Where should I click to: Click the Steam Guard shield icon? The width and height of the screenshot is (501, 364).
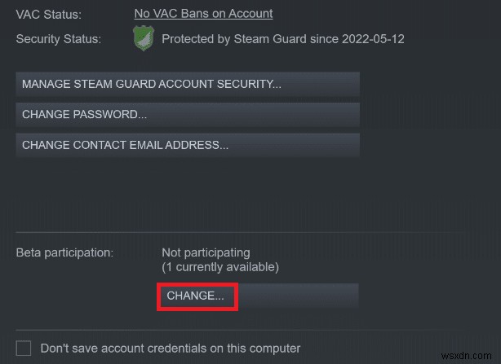(x=144, y=38)
